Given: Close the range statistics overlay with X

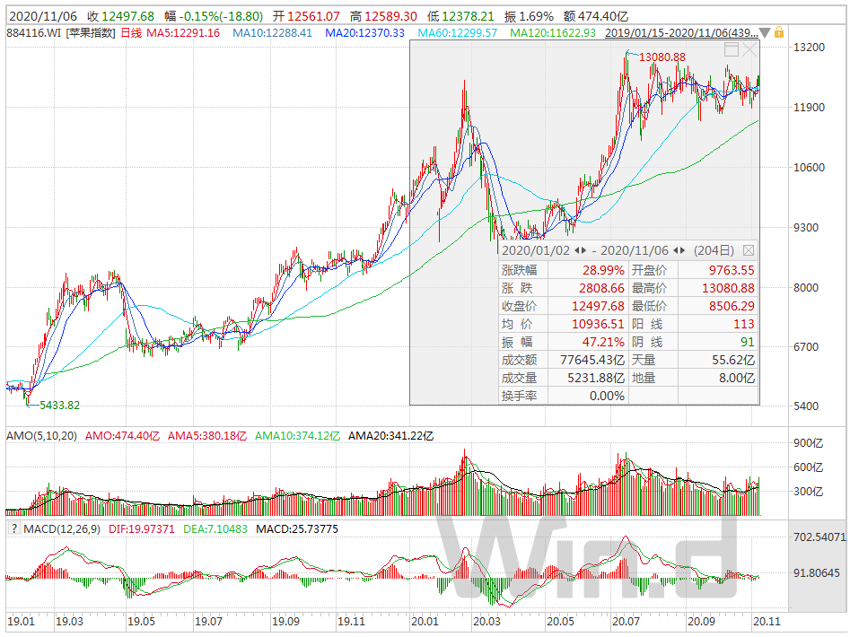Looking at the screenshot, I should click(749, 50).
